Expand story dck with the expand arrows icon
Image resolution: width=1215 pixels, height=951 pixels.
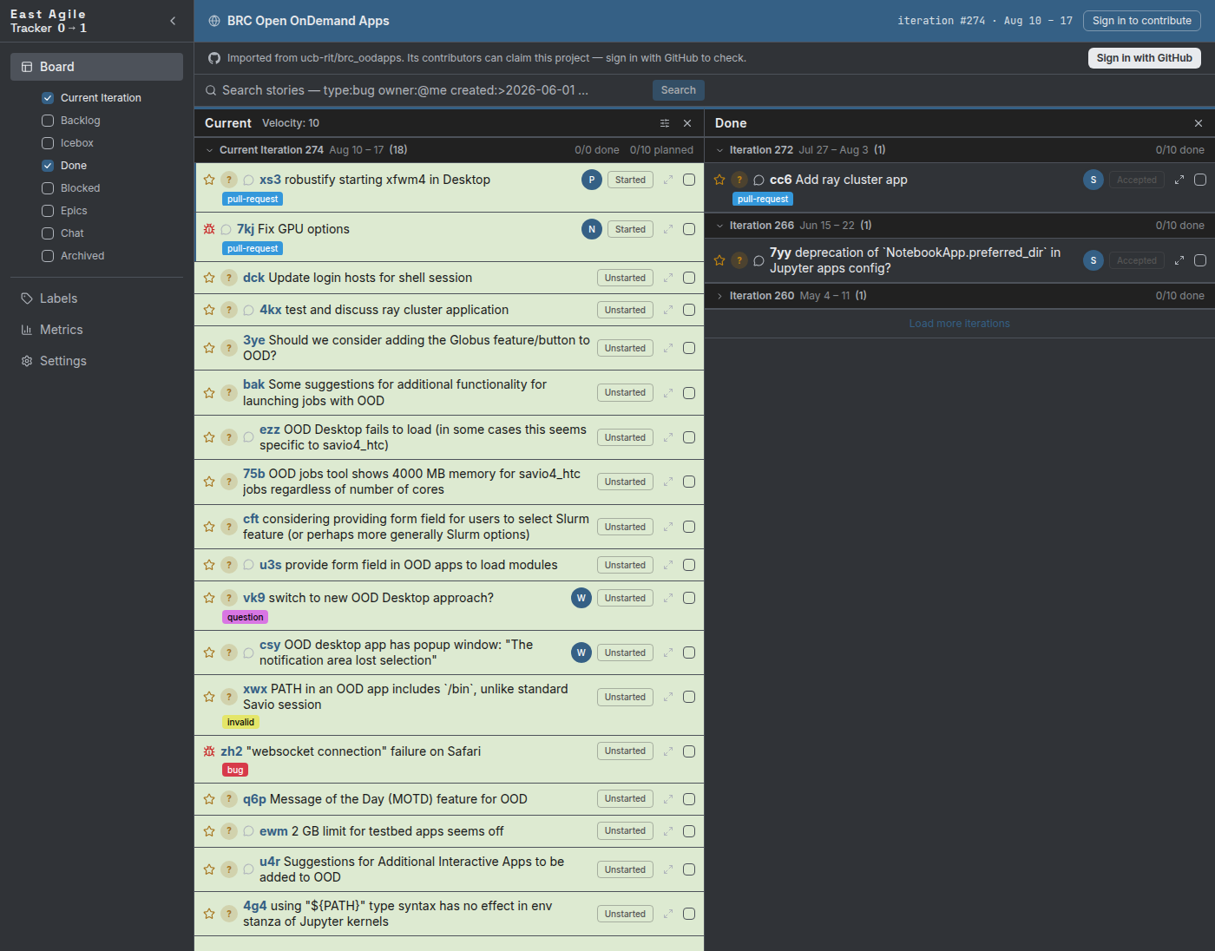pos(668,278)
